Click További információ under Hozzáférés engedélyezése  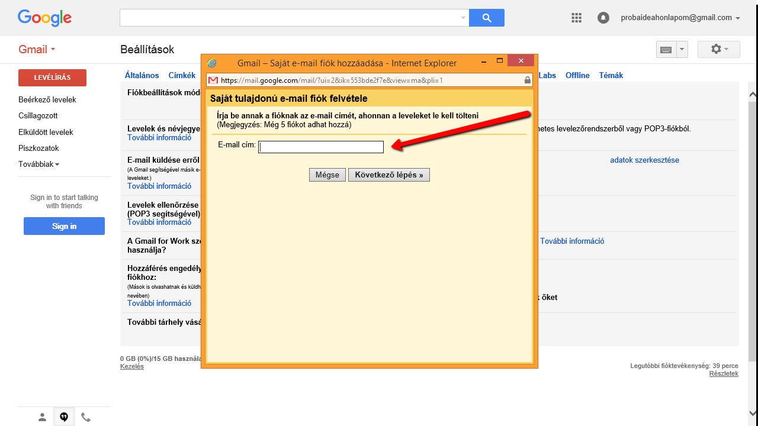pyautogui.click(x=159, y=303)
